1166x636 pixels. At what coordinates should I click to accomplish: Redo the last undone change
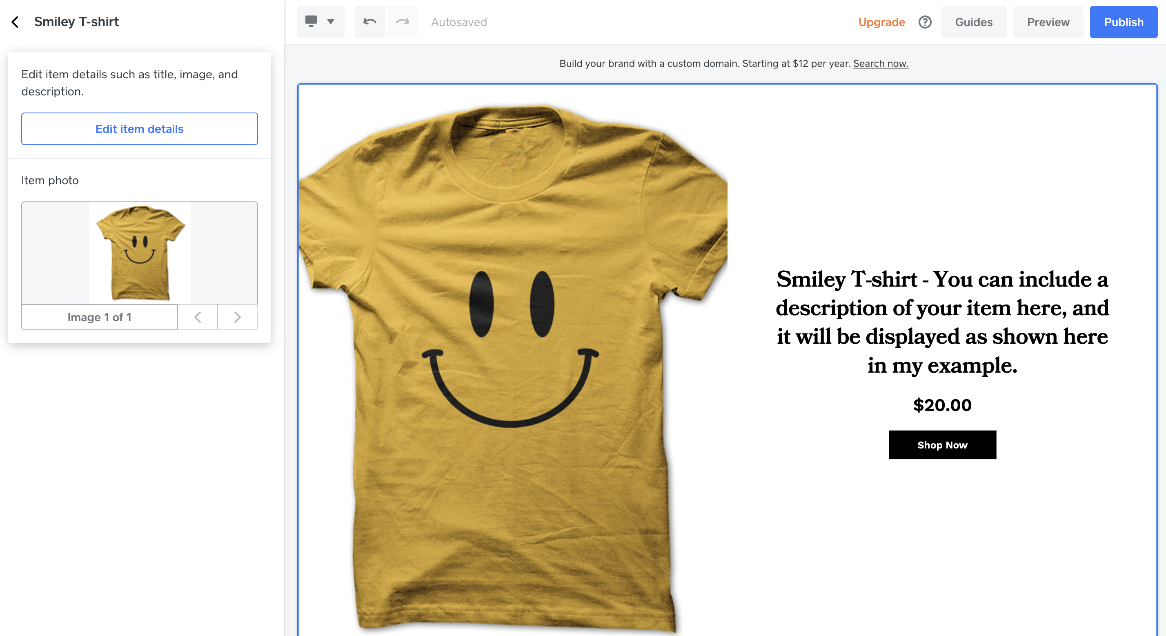point(403,22)
